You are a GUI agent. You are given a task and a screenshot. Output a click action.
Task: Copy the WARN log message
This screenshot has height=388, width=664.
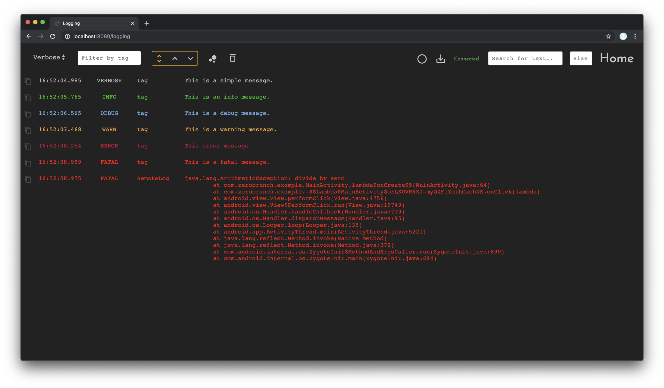point(28,130)
